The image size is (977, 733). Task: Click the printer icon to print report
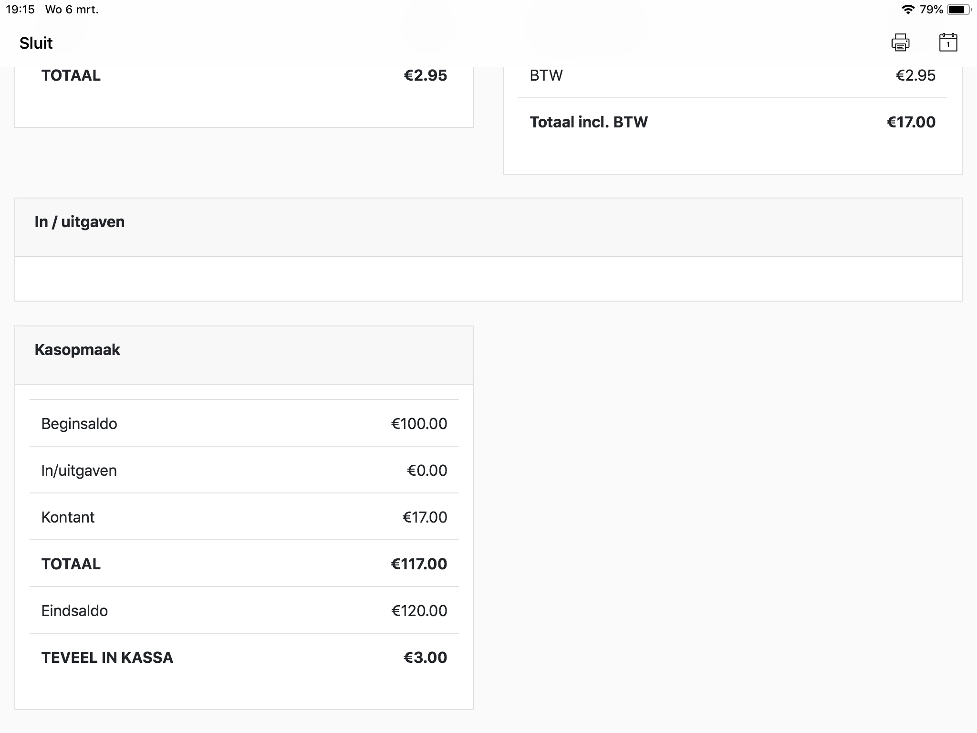(900, 42)
